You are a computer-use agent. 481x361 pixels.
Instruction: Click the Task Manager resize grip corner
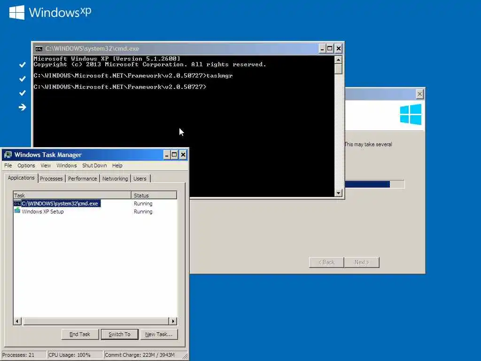point(185,356)
